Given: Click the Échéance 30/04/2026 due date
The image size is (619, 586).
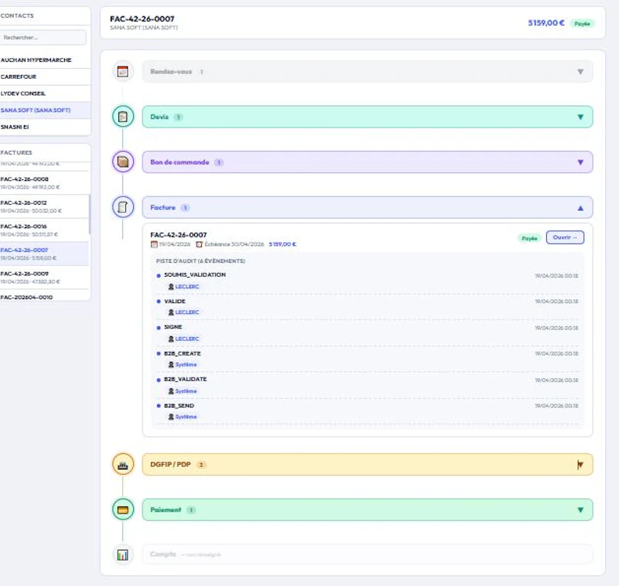Looking at the screenshot, I should (x=234, y=244).
